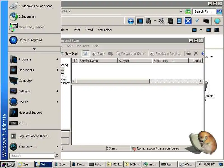
Task: Click E-mail in Explorer command bar
Action: click(89, 30)
